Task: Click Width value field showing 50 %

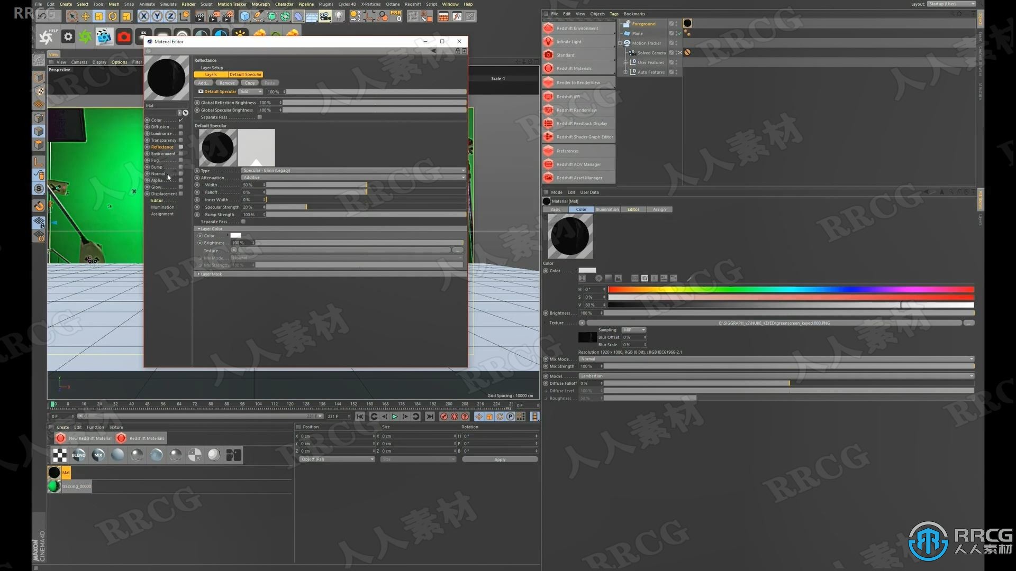Action: (253, 185)
